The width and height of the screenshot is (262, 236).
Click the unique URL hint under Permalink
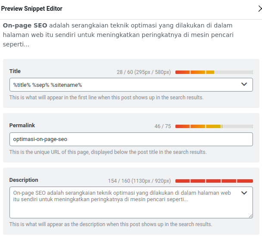pyautogui.click(x=108, y=152)
